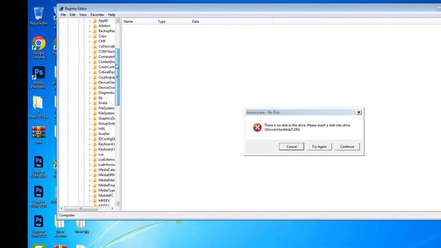Expand the MediaProperties registry key
Image resolution: width=441 pixels, height=248 pixels.
tap(90, 185)
